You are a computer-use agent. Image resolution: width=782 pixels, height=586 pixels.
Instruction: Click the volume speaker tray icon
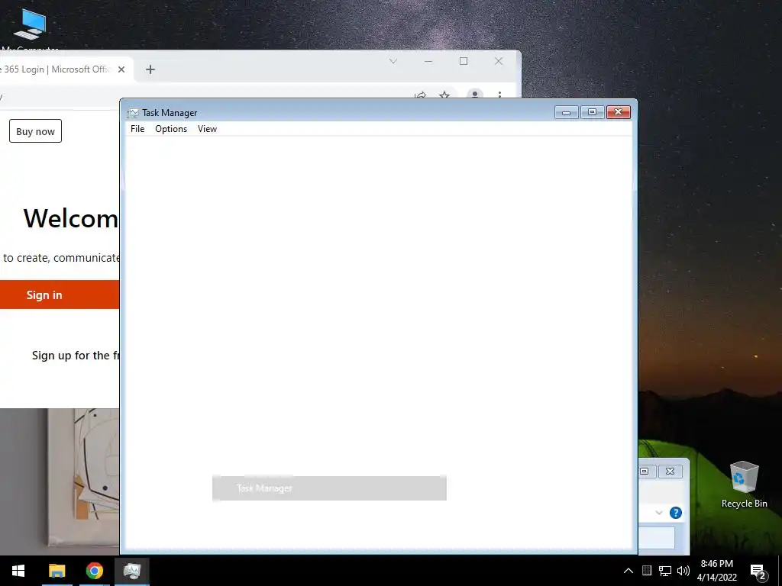(683, 571)
